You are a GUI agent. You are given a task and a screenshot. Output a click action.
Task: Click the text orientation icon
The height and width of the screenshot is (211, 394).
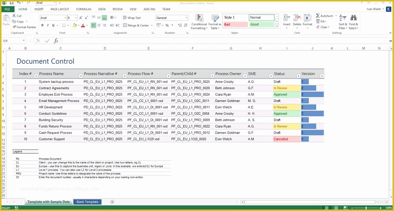point(112,18)
